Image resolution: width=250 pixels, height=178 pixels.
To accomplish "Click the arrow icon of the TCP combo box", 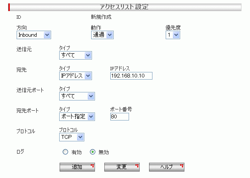I will (x=80, y=137).
